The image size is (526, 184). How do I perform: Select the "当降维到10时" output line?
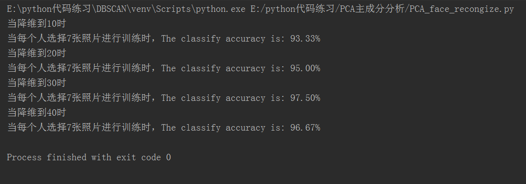(37, 24)
